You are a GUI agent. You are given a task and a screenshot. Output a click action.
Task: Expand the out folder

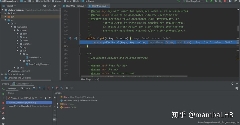point(5,17)
